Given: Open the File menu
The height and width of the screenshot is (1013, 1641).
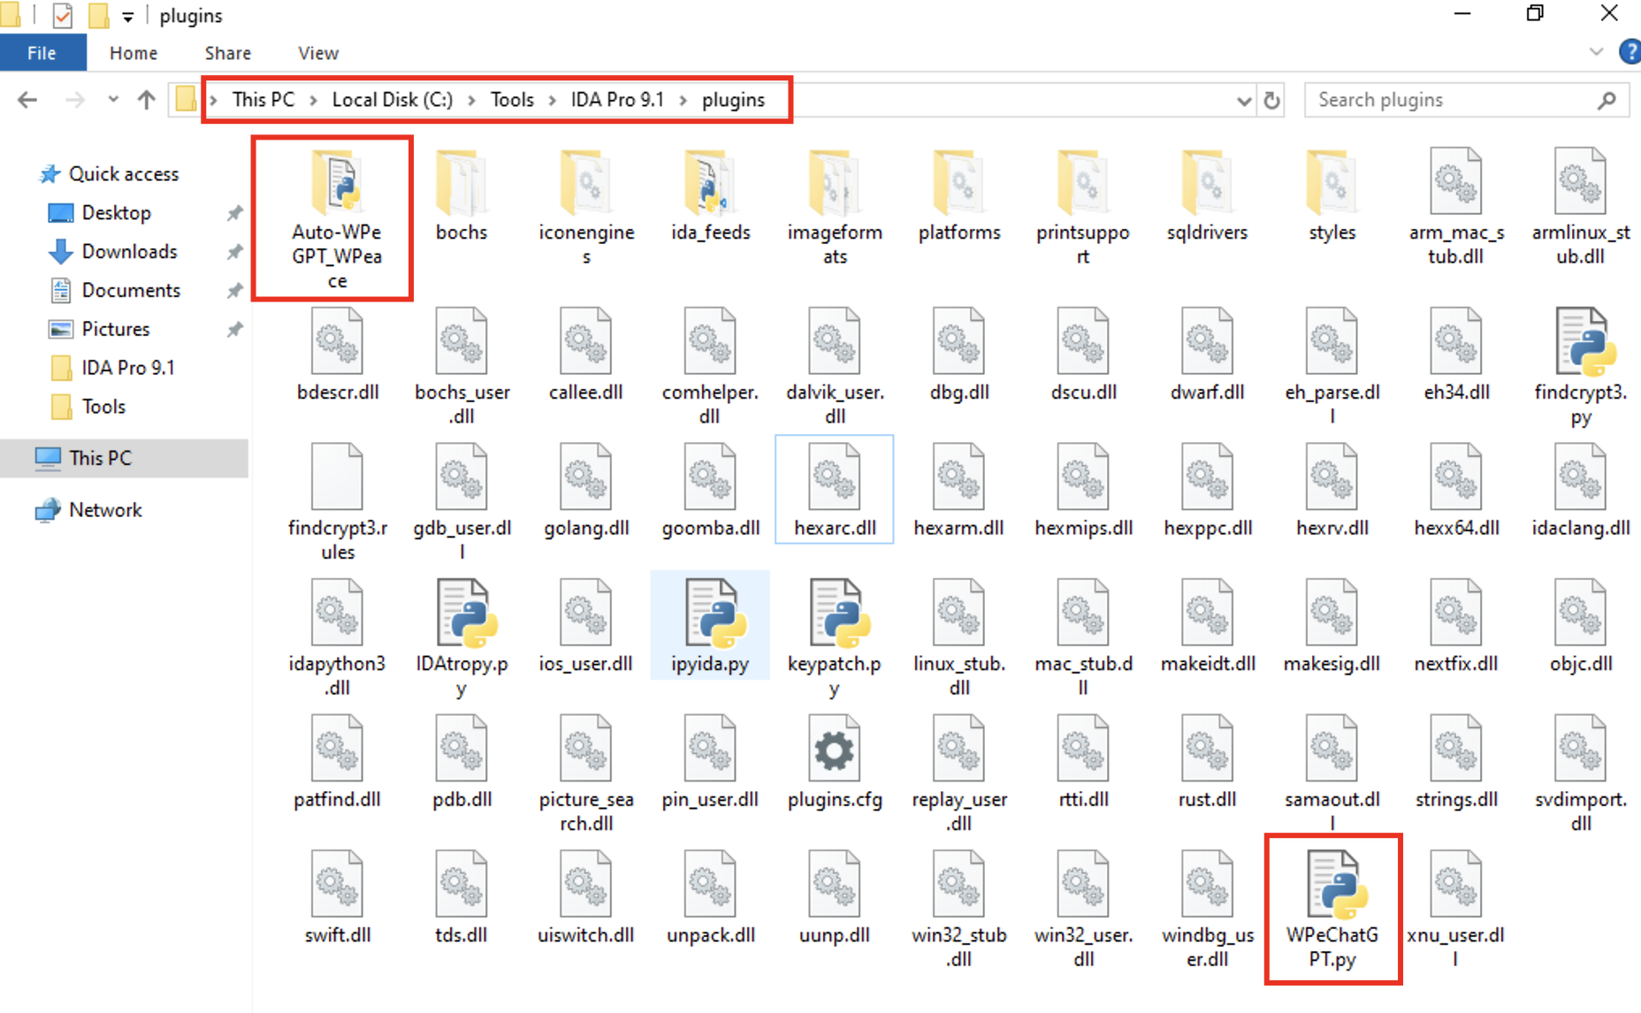Looking at the screenshot, I should 42,53.
